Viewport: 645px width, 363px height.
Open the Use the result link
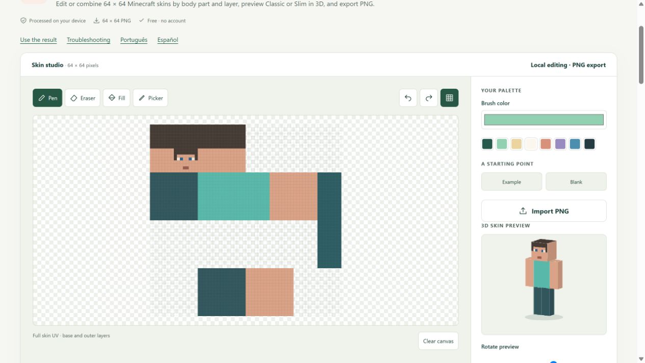[38, 40]
